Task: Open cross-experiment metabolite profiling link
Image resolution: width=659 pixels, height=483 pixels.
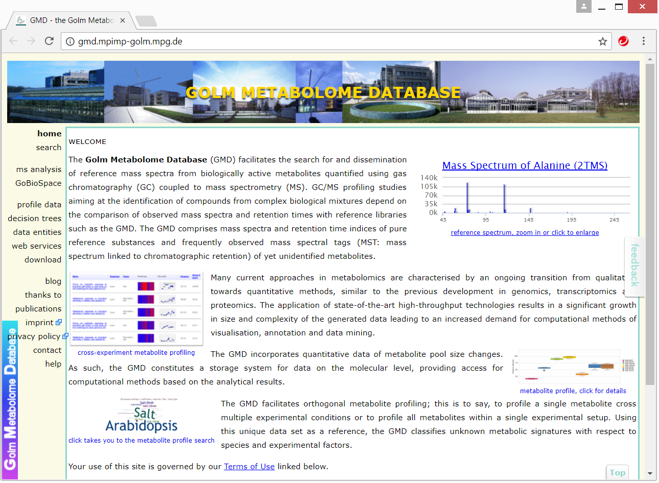Action: tap(136, 353)
